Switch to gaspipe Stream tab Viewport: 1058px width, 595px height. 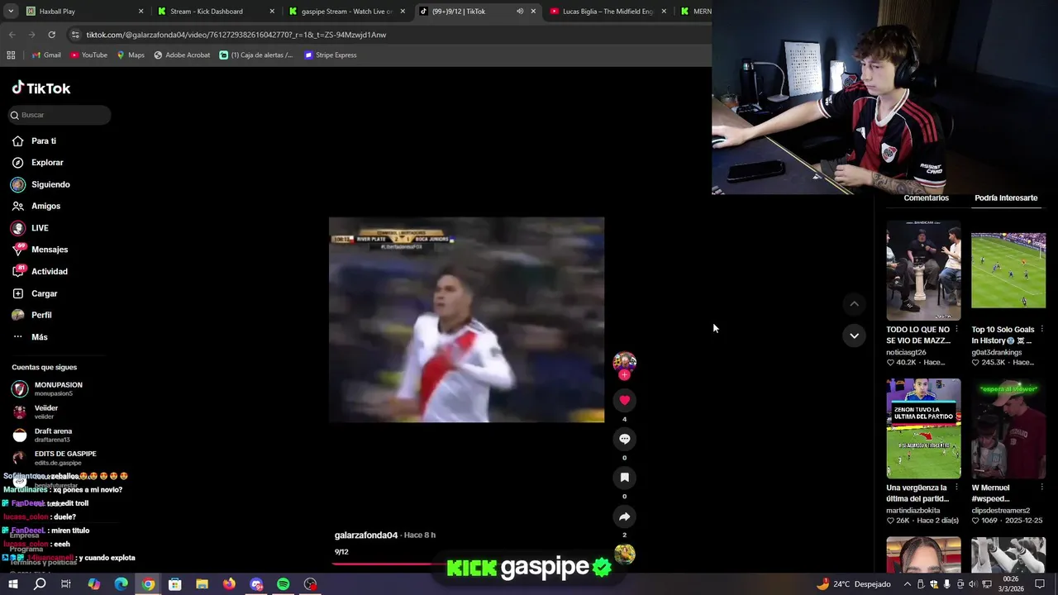[347, 12]
